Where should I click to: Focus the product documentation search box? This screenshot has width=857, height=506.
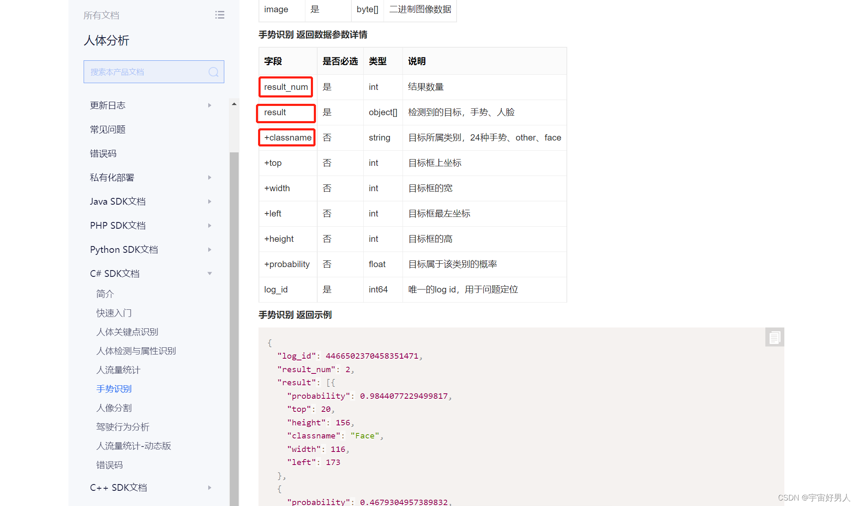click(154, 72)
